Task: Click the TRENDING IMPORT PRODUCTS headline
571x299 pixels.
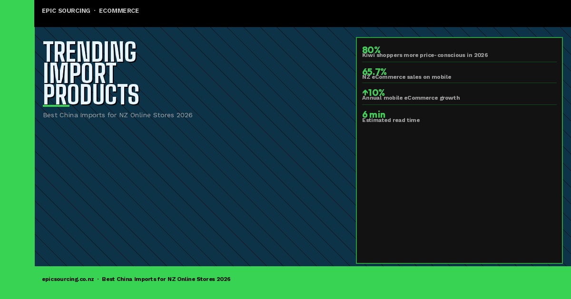Action: (x=91, y=73)
